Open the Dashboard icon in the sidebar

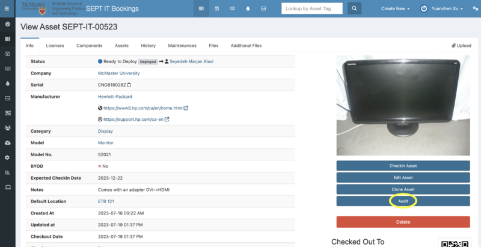(x=7, y=25)
